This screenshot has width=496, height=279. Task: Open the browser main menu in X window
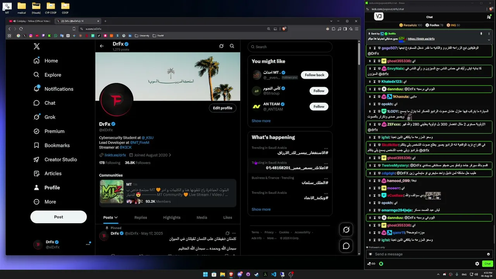tap(356, 29)
